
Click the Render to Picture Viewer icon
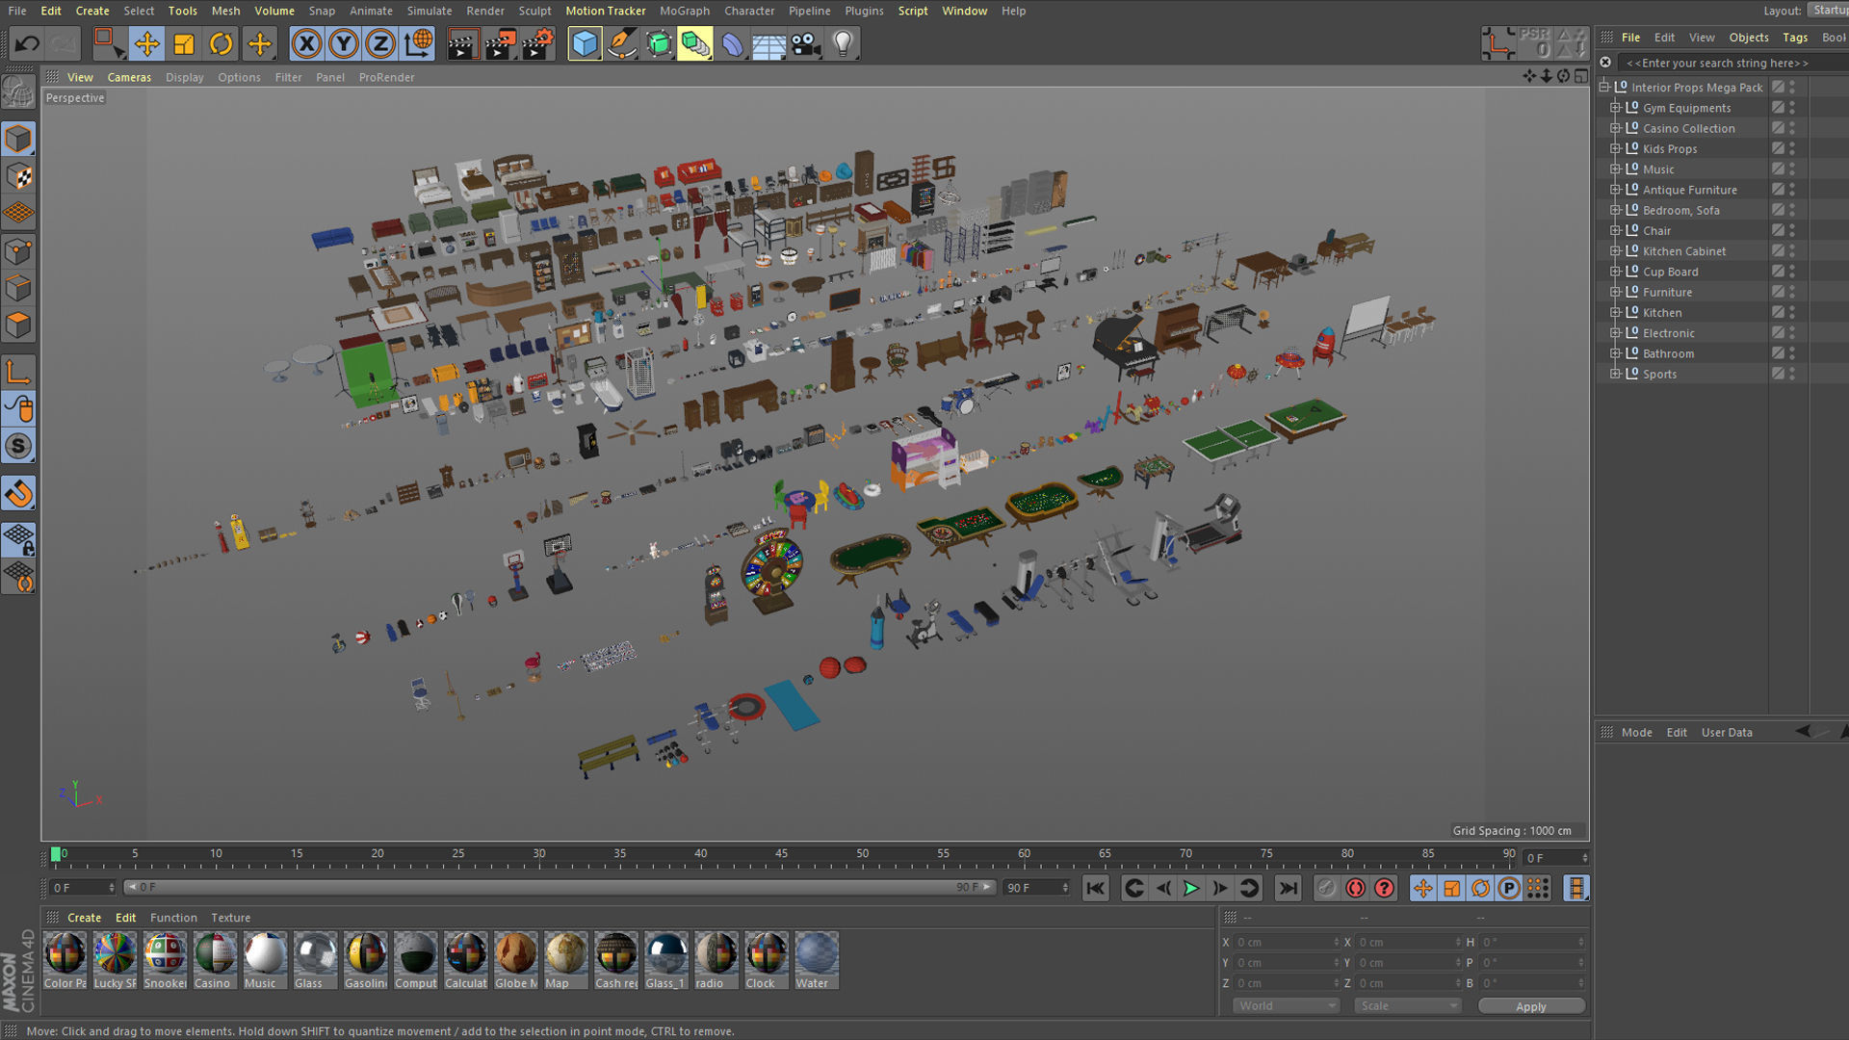click(500, 43)
